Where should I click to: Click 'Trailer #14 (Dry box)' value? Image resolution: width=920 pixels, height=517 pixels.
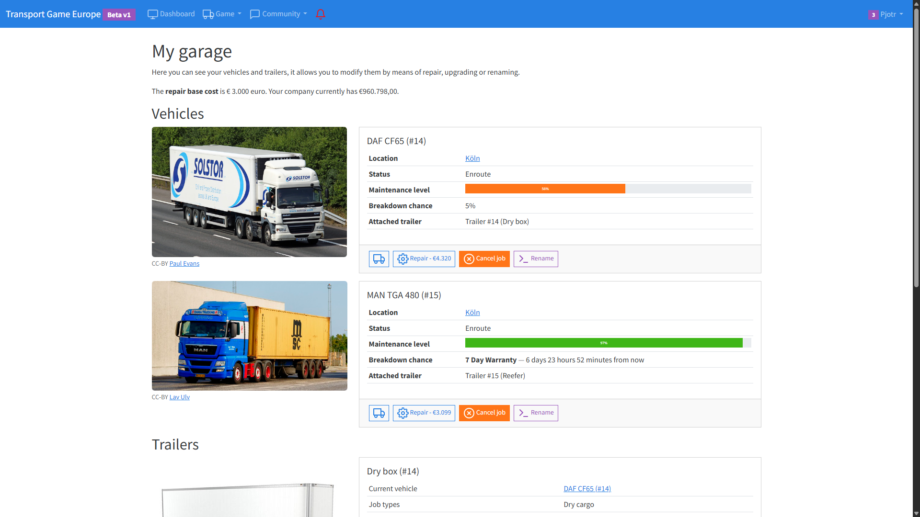point(497,222)
